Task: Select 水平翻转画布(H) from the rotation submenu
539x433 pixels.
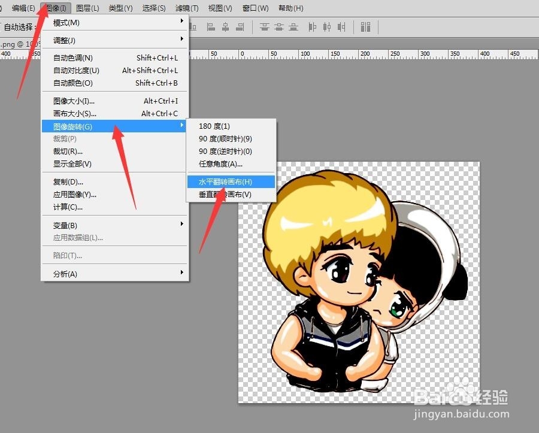Action: tap(231, 181)
